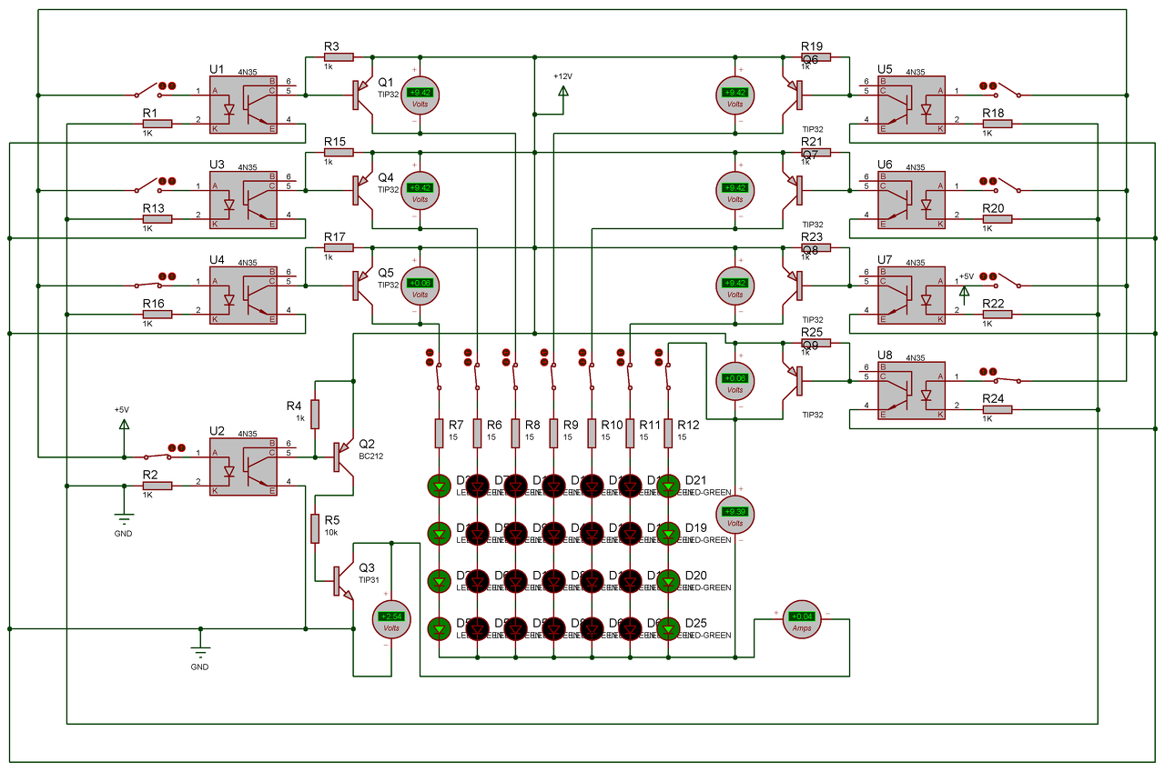Select the voltmeter beside Q5 reading +0.06
Image resolution: width=1165 pixels, height=772 pixels.
tap(420, 285)
